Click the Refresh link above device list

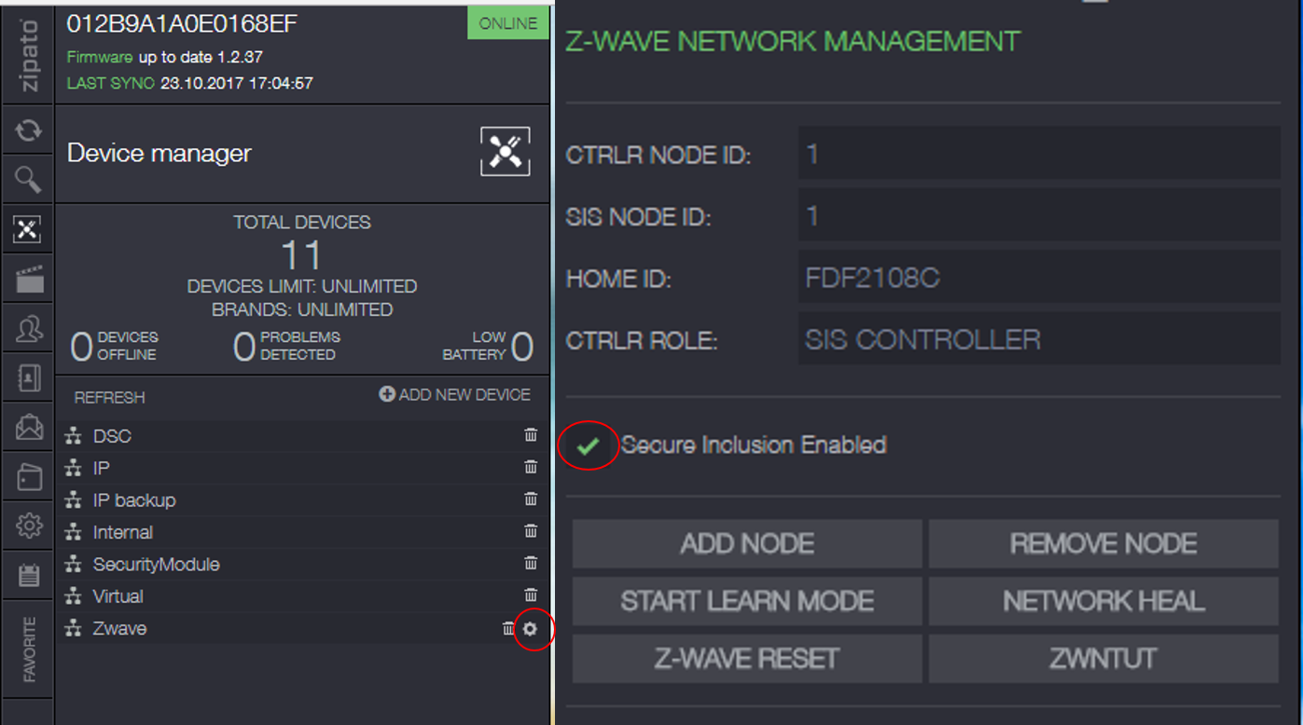pos(109,398)
